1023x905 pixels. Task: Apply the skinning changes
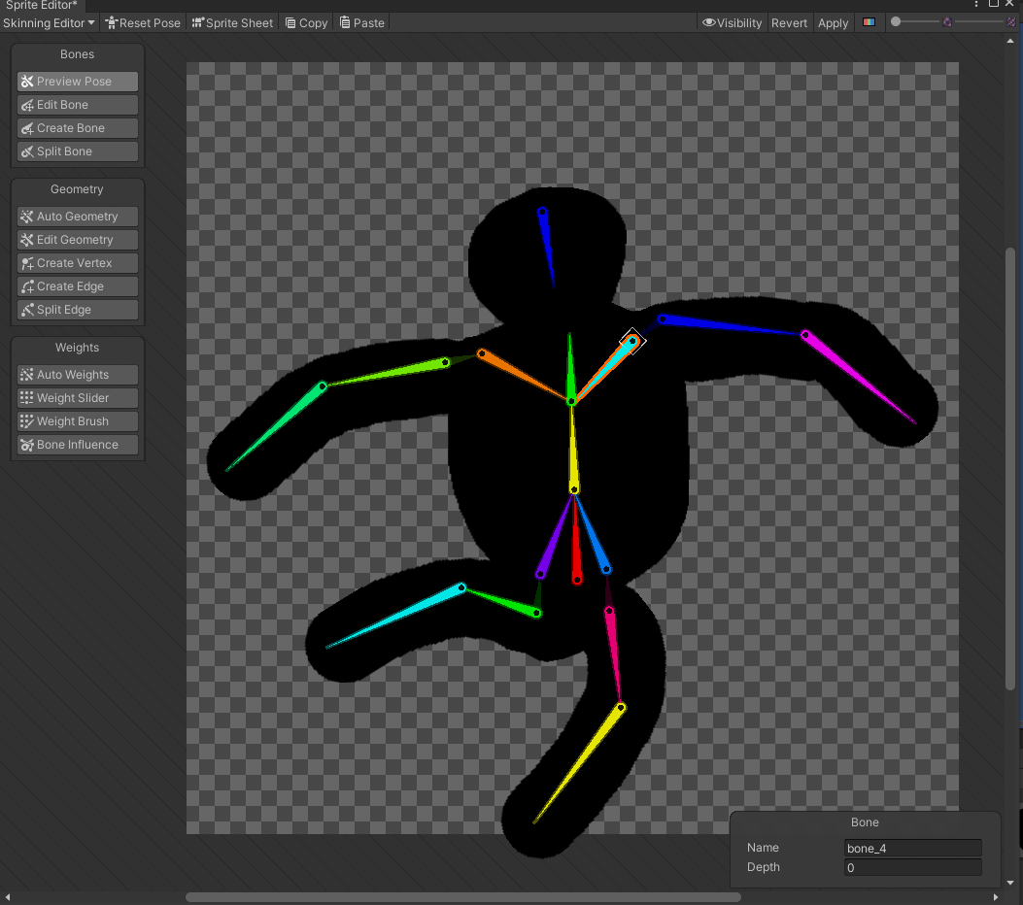(x=833, y=22)
